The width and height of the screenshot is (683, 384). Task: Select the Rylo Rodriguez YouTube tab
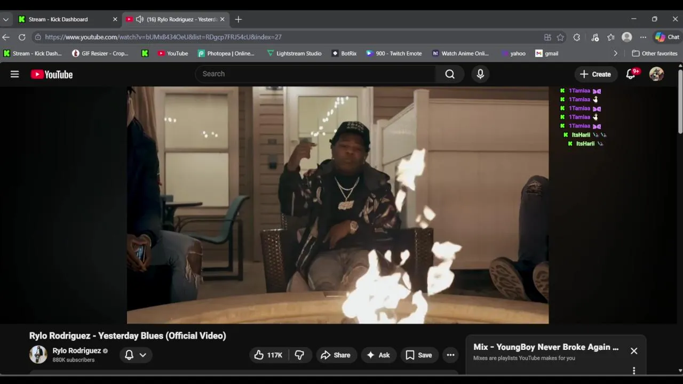pyautogui.click(x=176, y=19)
